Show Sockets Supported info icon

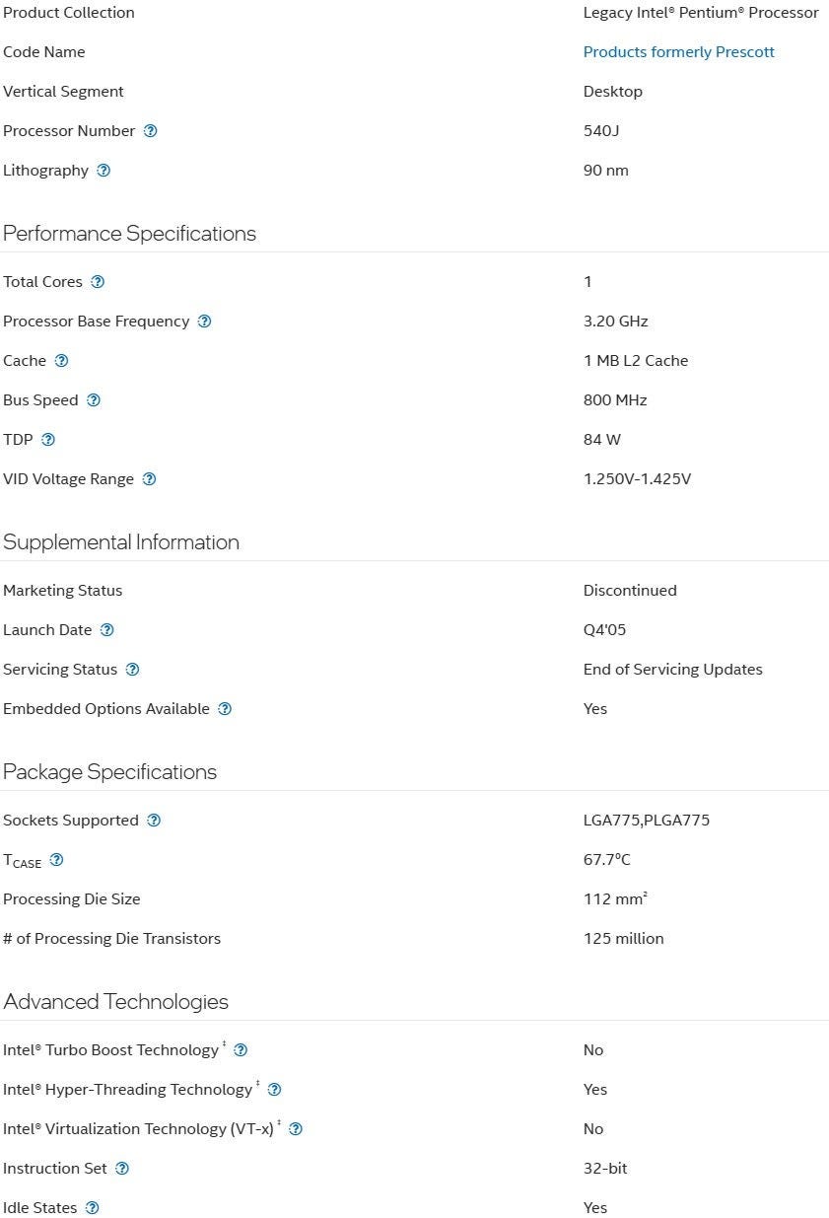click(x=154, y=821)
